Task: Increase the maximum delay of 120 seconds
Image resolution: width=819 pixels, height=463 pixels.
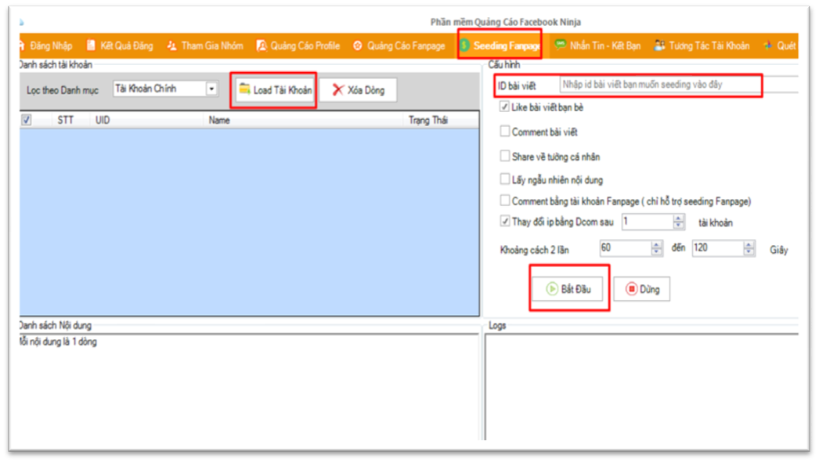Action: pyautogui.click(x=749, y=244)
